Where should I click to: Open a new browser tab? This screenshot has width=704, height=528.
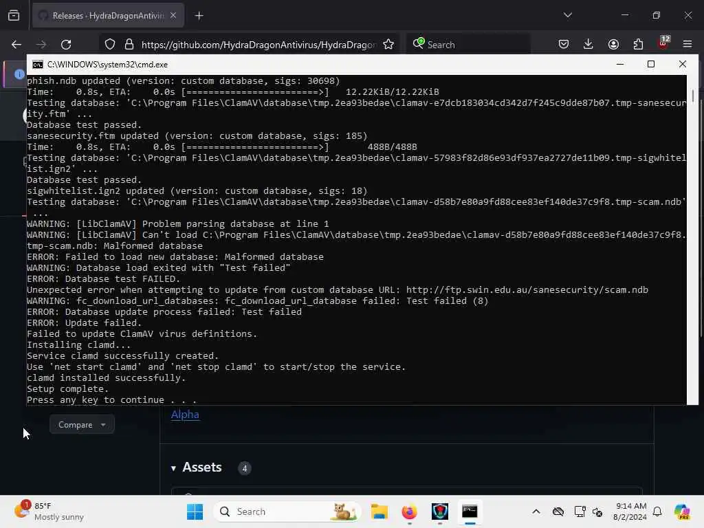(x=199, y=16)
